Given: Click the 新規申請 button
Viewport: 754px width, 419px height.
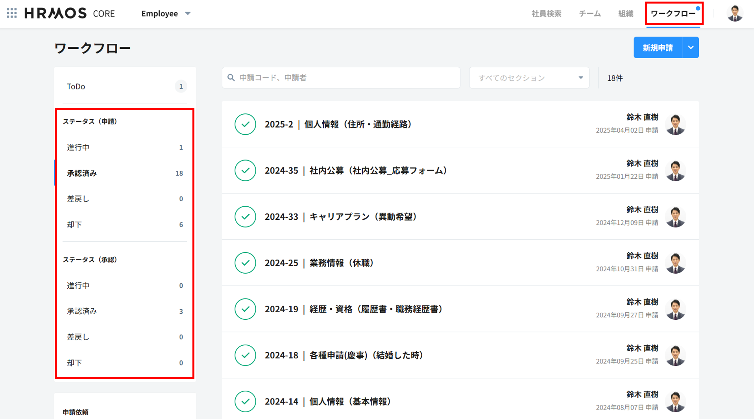Looking at the screenshot, I should pyautogui.click(x=658, y=48).
